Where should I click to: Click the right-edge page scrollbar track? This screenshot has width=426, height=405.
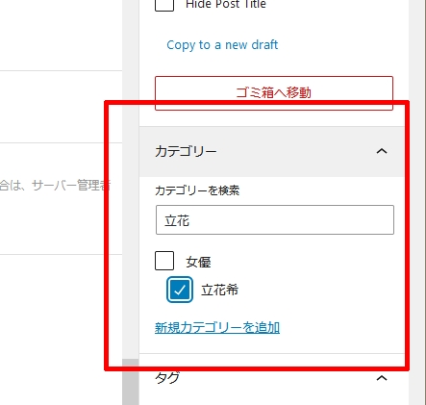[417, 202]
